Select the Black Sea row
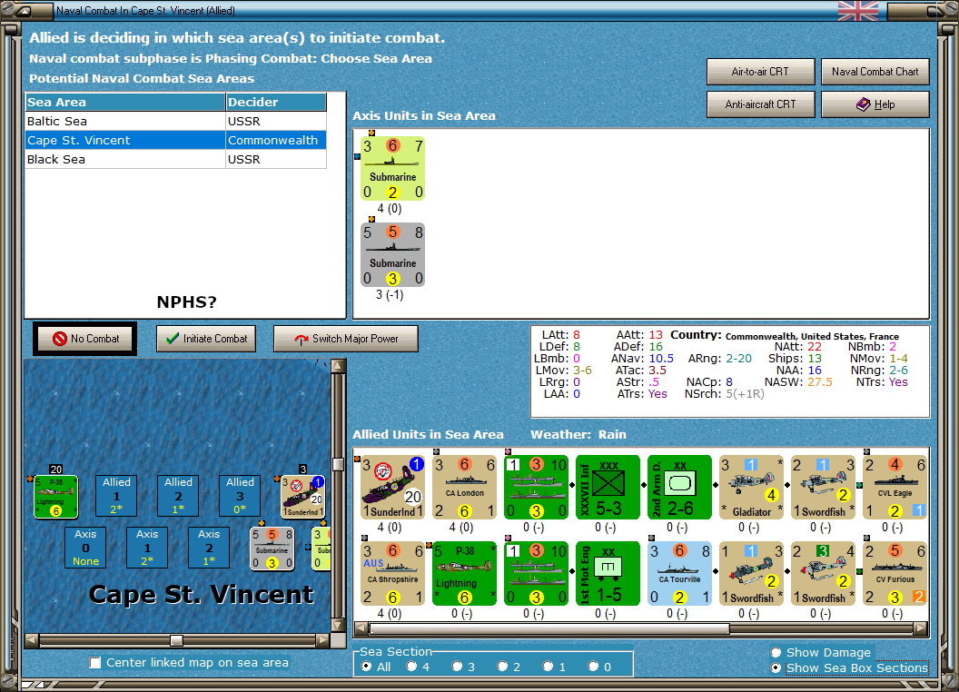The height and width of the screenshot is (692, 959). 175,159
